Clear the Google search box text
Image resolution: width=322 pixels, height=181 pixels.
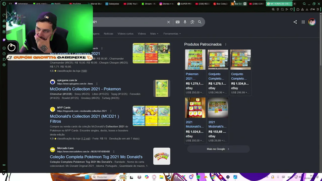point(169,22)
